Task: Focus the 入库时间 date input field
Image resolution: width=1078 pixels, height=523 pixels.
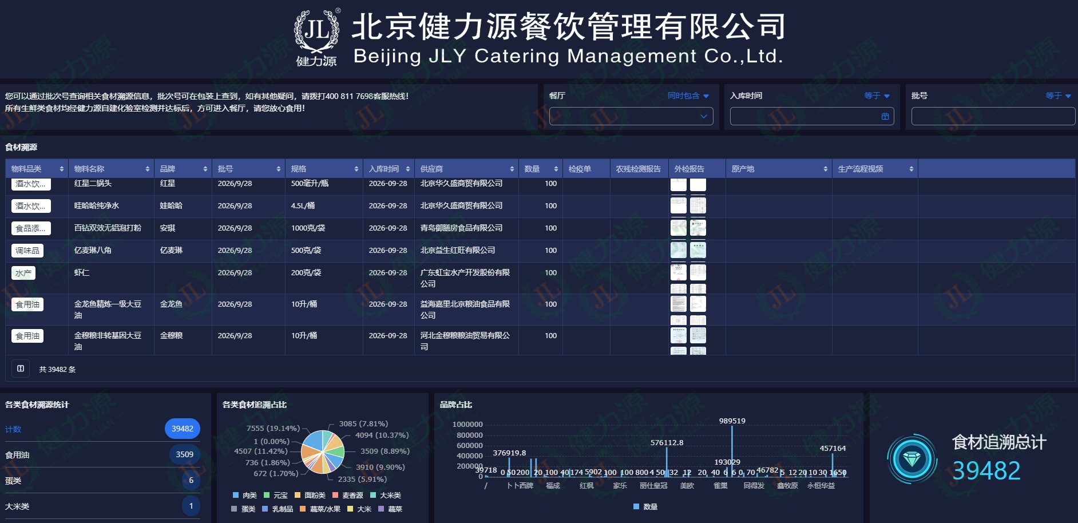Action: (812, 116)
